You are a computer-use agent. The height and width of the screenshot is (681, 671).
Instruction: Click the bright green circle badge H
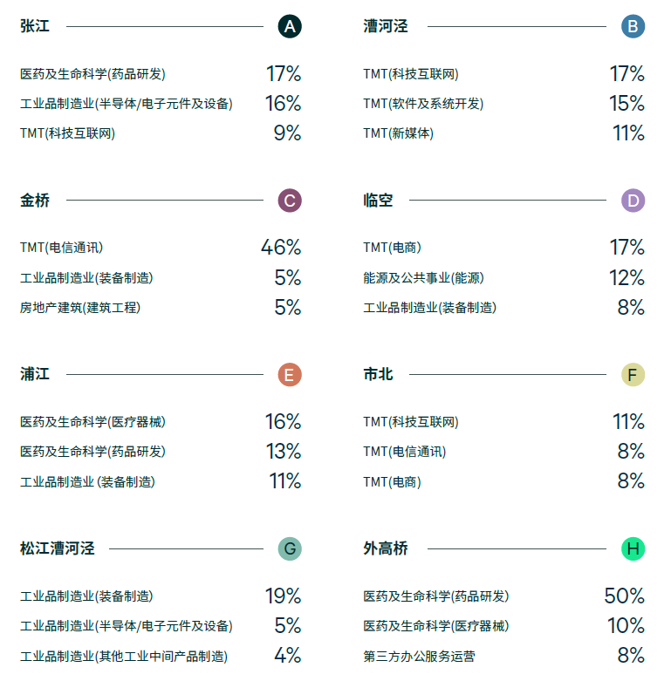click(x=633, y=549)
